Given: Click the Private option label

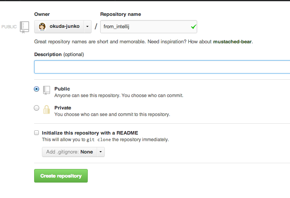Looking at the screenshot, I should [x=63, y=108].
